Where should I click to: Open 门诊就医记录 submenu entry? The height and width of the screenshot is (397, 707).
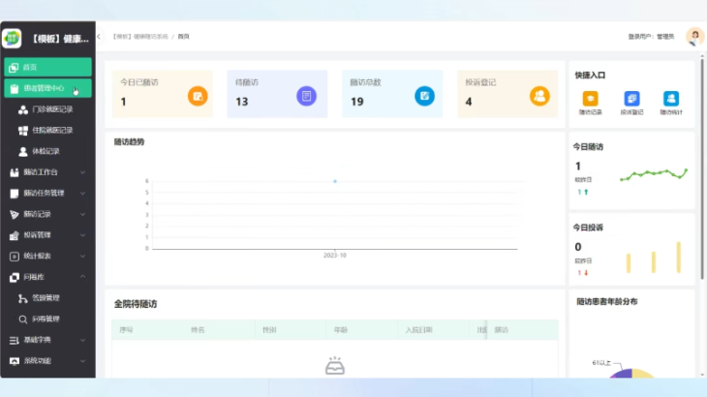click(x=52, y=109)
